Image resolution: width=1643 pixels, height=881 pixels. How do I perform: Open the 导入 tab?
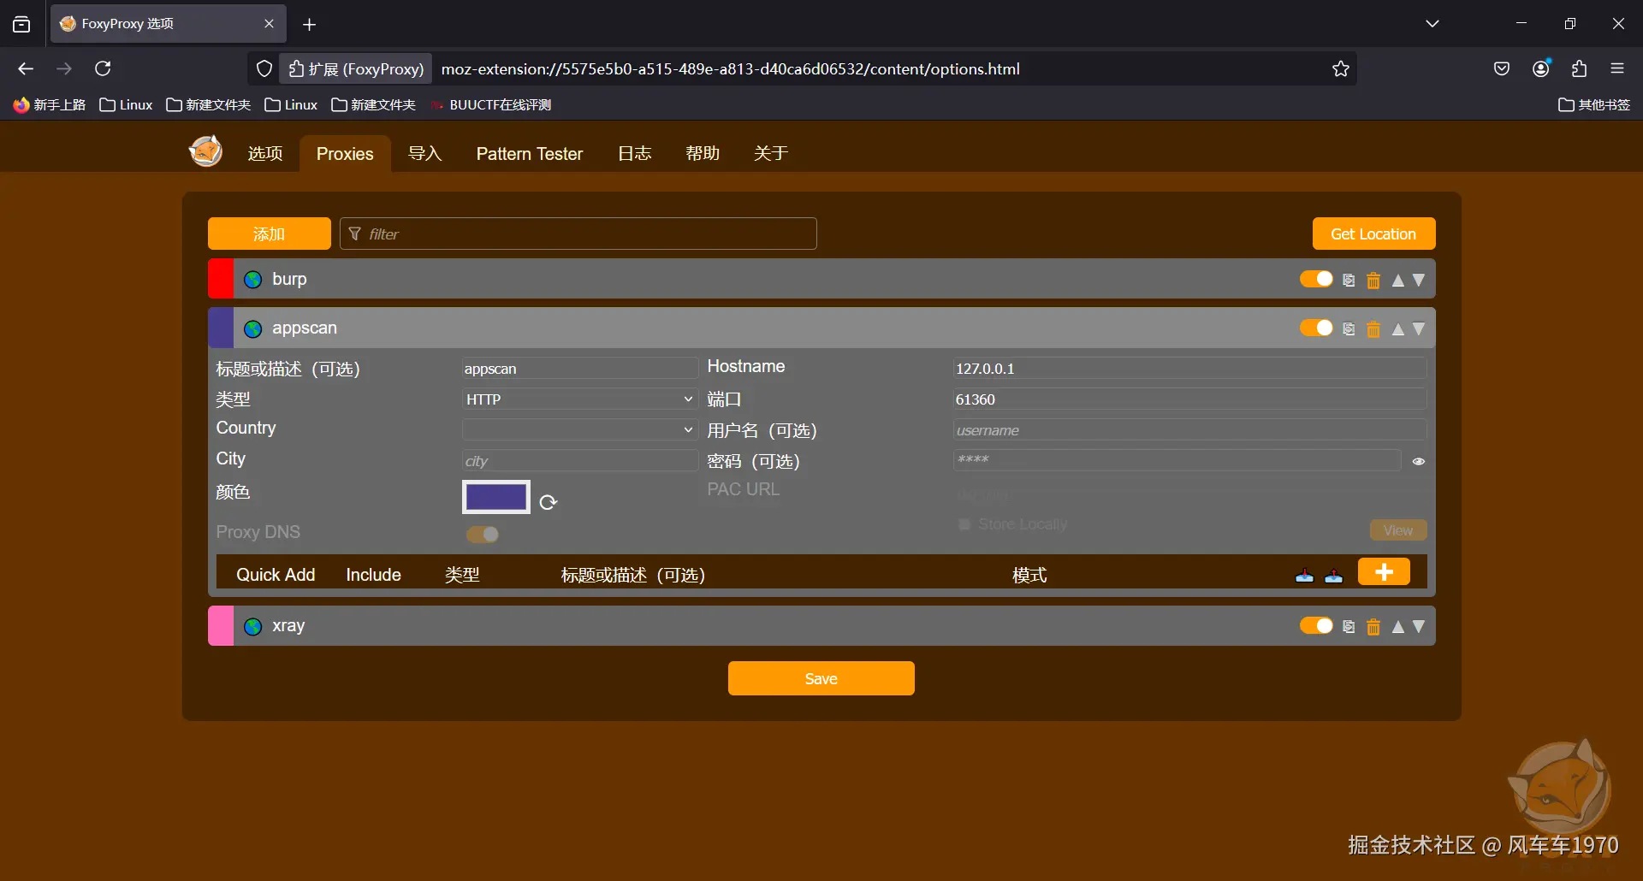point(425,154)
